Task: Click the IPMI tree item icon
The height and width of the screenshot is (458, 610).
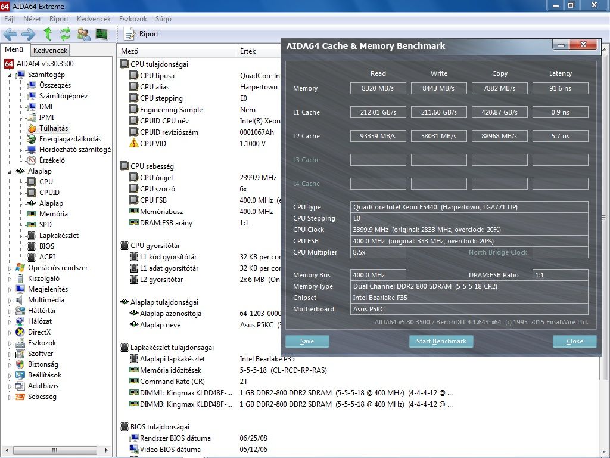Action: pos(32,117)
